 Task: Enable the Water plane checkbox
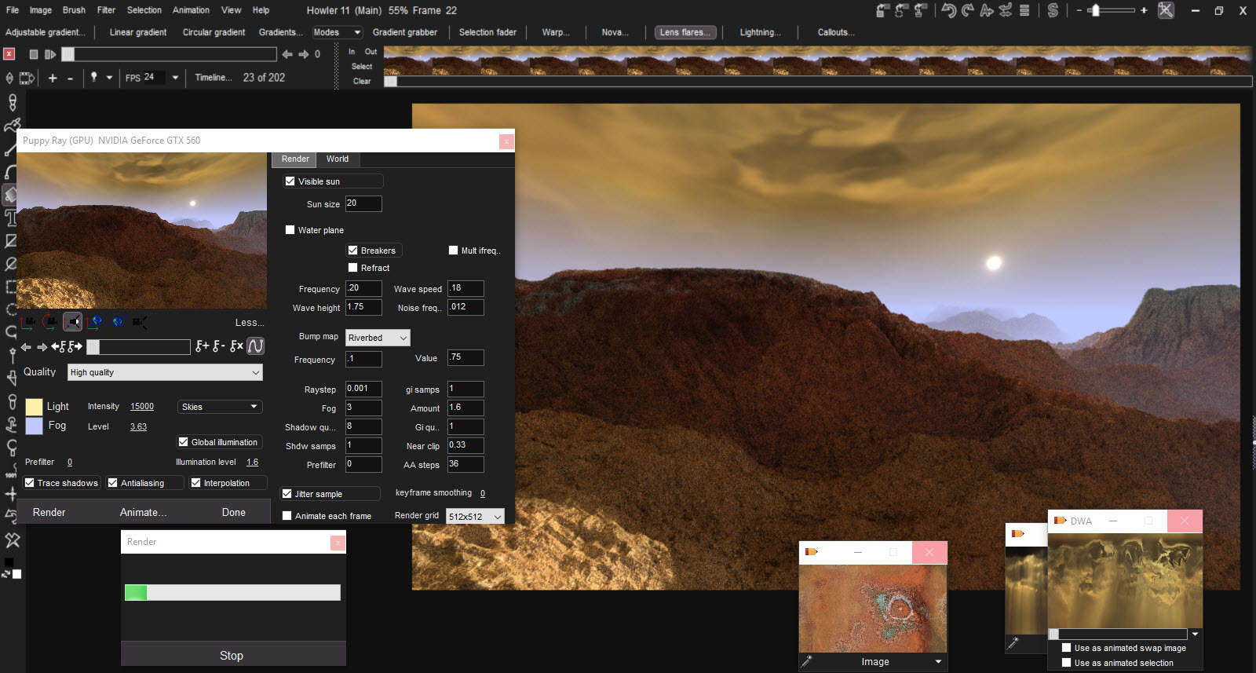tap(290, 230)
